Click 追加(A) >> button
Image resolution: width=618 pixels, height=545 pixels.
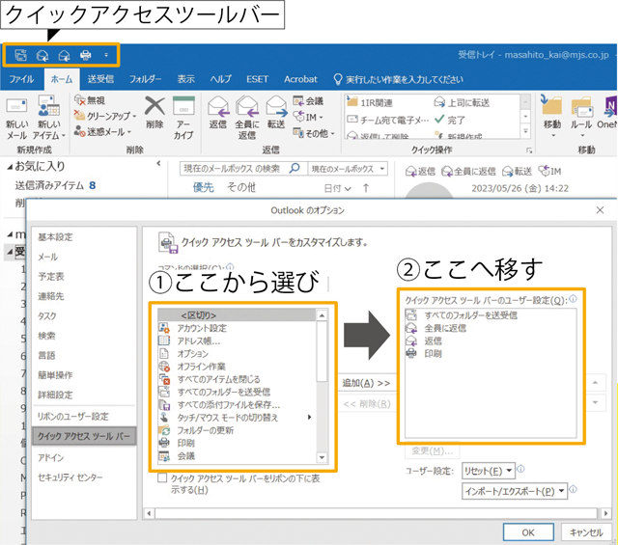367,383
